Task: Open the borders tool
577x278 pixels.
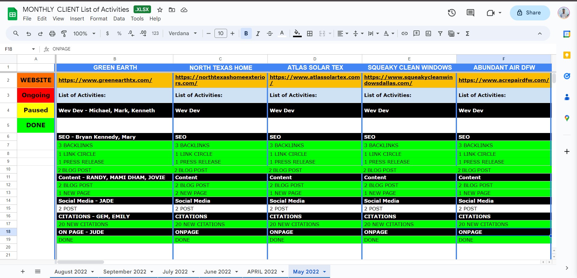Action: click(x=310, y=34)
